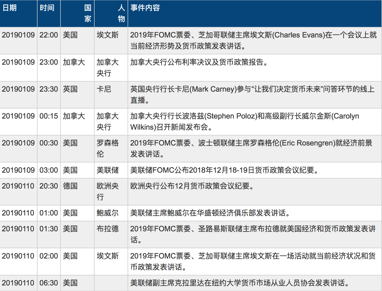Click date 20190110 in the 06:30 row
Image resolution: width=382 pixels, height=291 pixels.
(x=18, y=283)
